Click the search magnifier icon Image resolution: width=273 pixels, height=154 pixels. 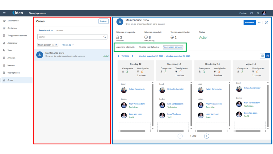click(x=105, y=37)
